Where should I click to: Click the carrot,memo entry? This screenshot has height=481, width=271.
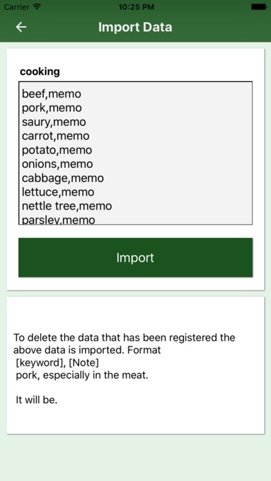click(55, 136)
